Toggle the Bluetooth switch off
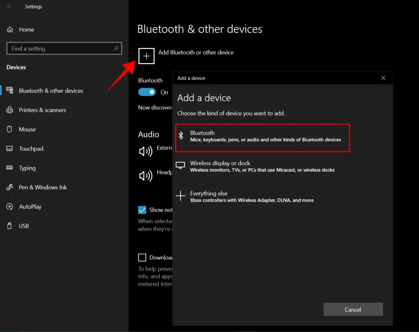 [x=147, y=92]
